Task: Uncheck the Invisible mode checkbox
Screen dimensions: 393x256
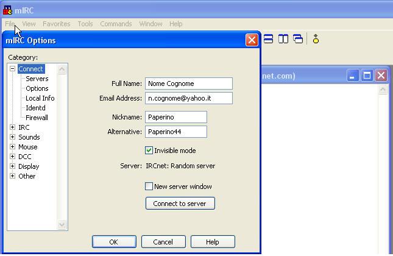Action: click(x=149, y=151)
